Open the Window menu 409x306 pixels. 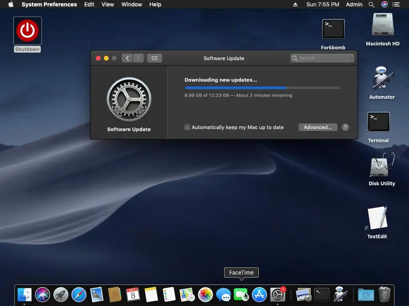132,4
